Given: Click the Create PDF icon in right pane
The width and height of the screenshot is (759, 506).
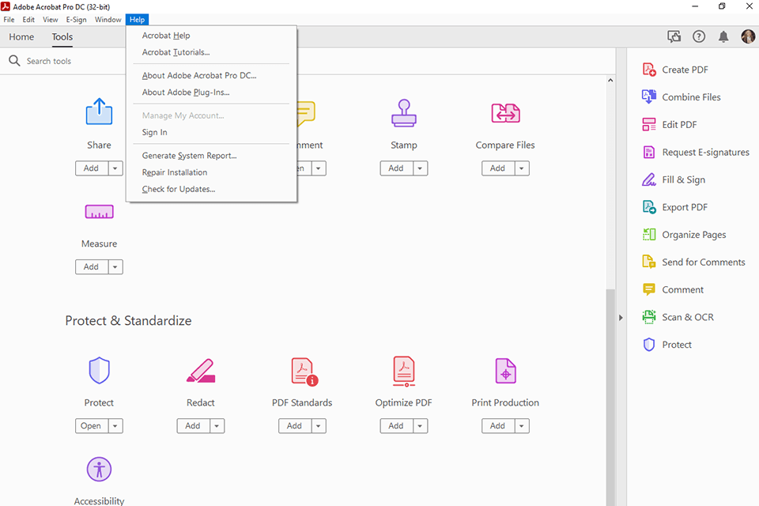Looking at the screenshot, I should click(x=649, y=70).
